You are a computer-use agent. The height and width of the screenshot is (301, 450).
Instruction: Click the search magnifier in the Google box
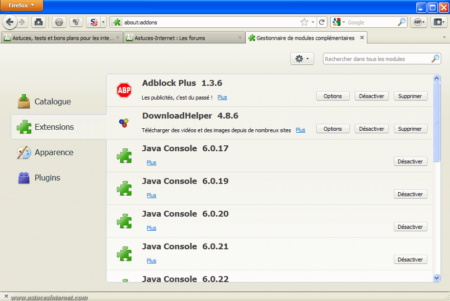[x=402, y=22]
